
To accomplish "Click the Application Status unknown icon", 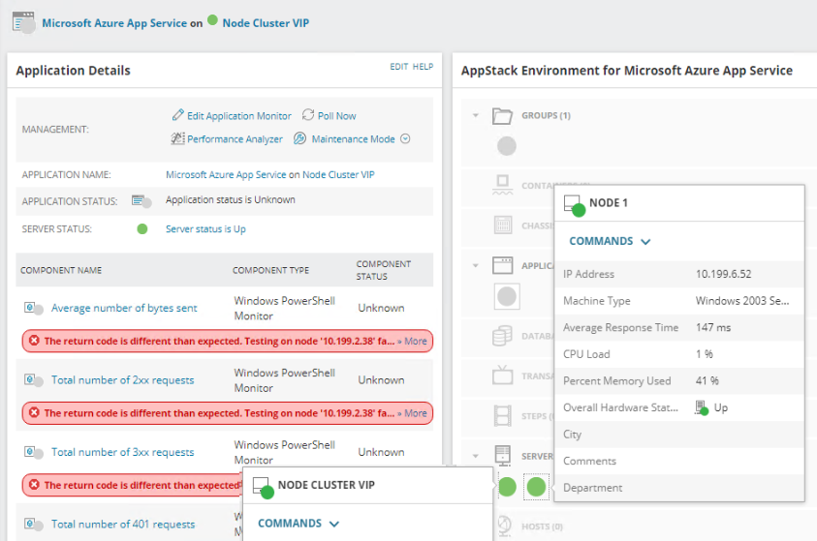I will click(x=141, y=201).
